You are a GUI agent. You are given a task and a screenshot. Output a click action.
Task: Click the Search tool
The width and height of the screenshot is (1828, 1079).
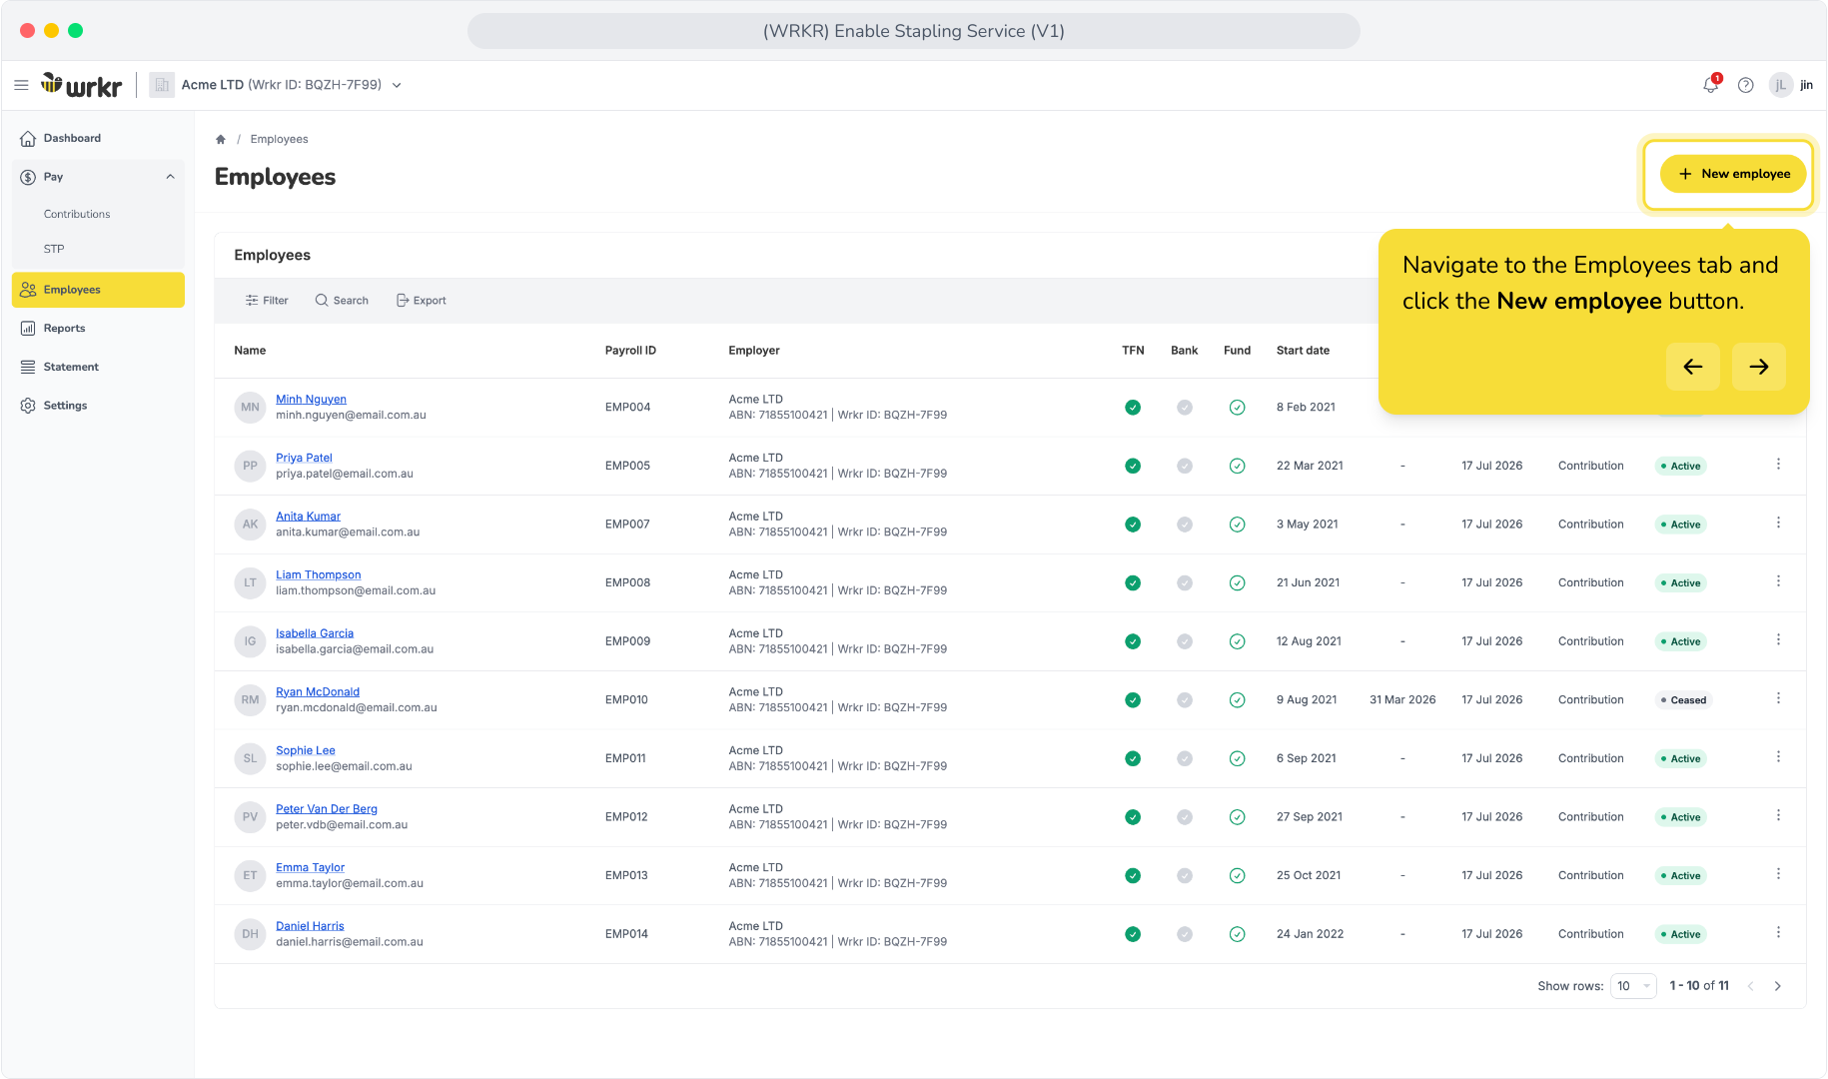342,301
